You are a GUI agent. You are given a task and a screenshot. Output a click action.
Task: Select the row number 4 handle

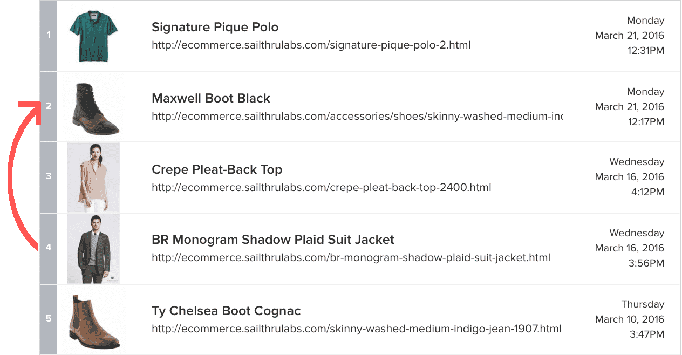[x=49, y=248]
